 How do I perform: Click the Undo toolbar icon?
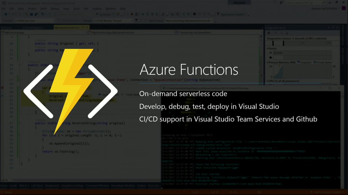(x=43, y=14)
